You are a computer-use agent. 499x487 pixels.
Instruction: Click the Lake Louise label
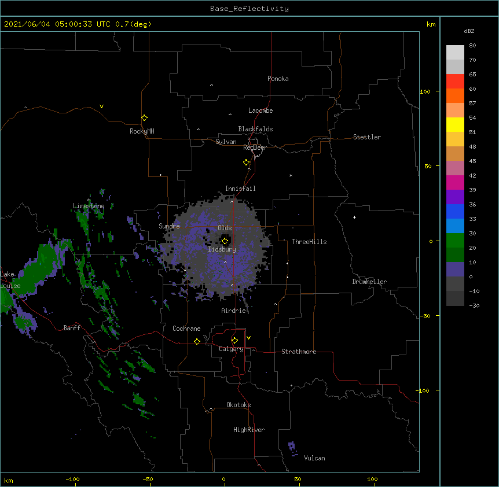[x=10, y=280]
